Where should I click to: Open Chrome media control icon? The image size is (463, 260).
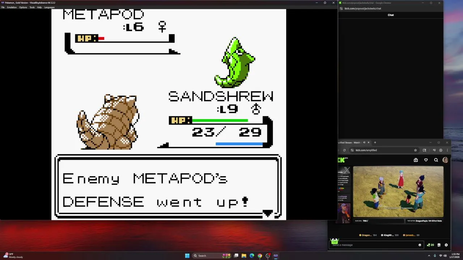pyautogui.click(x=434, y=150)
